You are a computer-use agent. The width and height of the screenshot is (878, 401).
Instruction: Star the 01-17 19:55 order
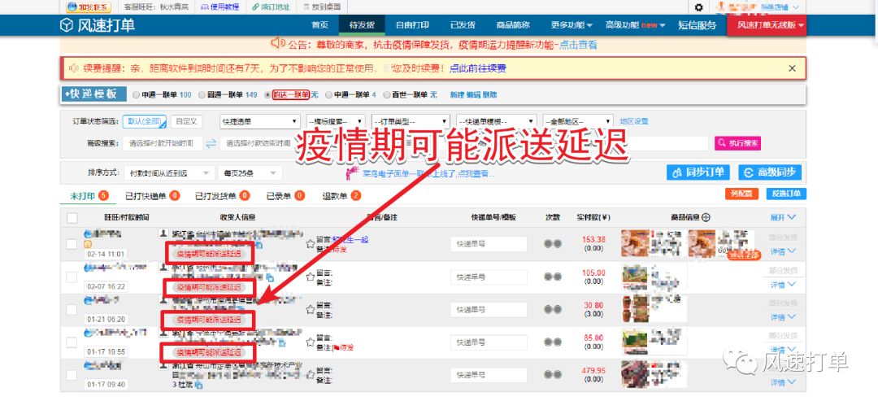click(x=311, y=342)
